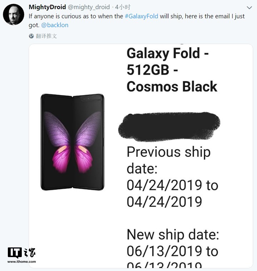Click the '06/13/2019 to' date line
Image resolution: width=257 pixels, height=271 pixels.
click(172, 251)
